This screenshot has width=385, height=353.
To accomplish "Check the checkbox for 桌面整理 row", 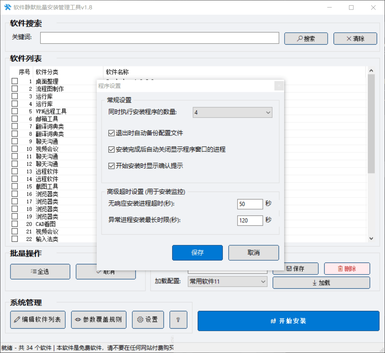I will [14, 81].
